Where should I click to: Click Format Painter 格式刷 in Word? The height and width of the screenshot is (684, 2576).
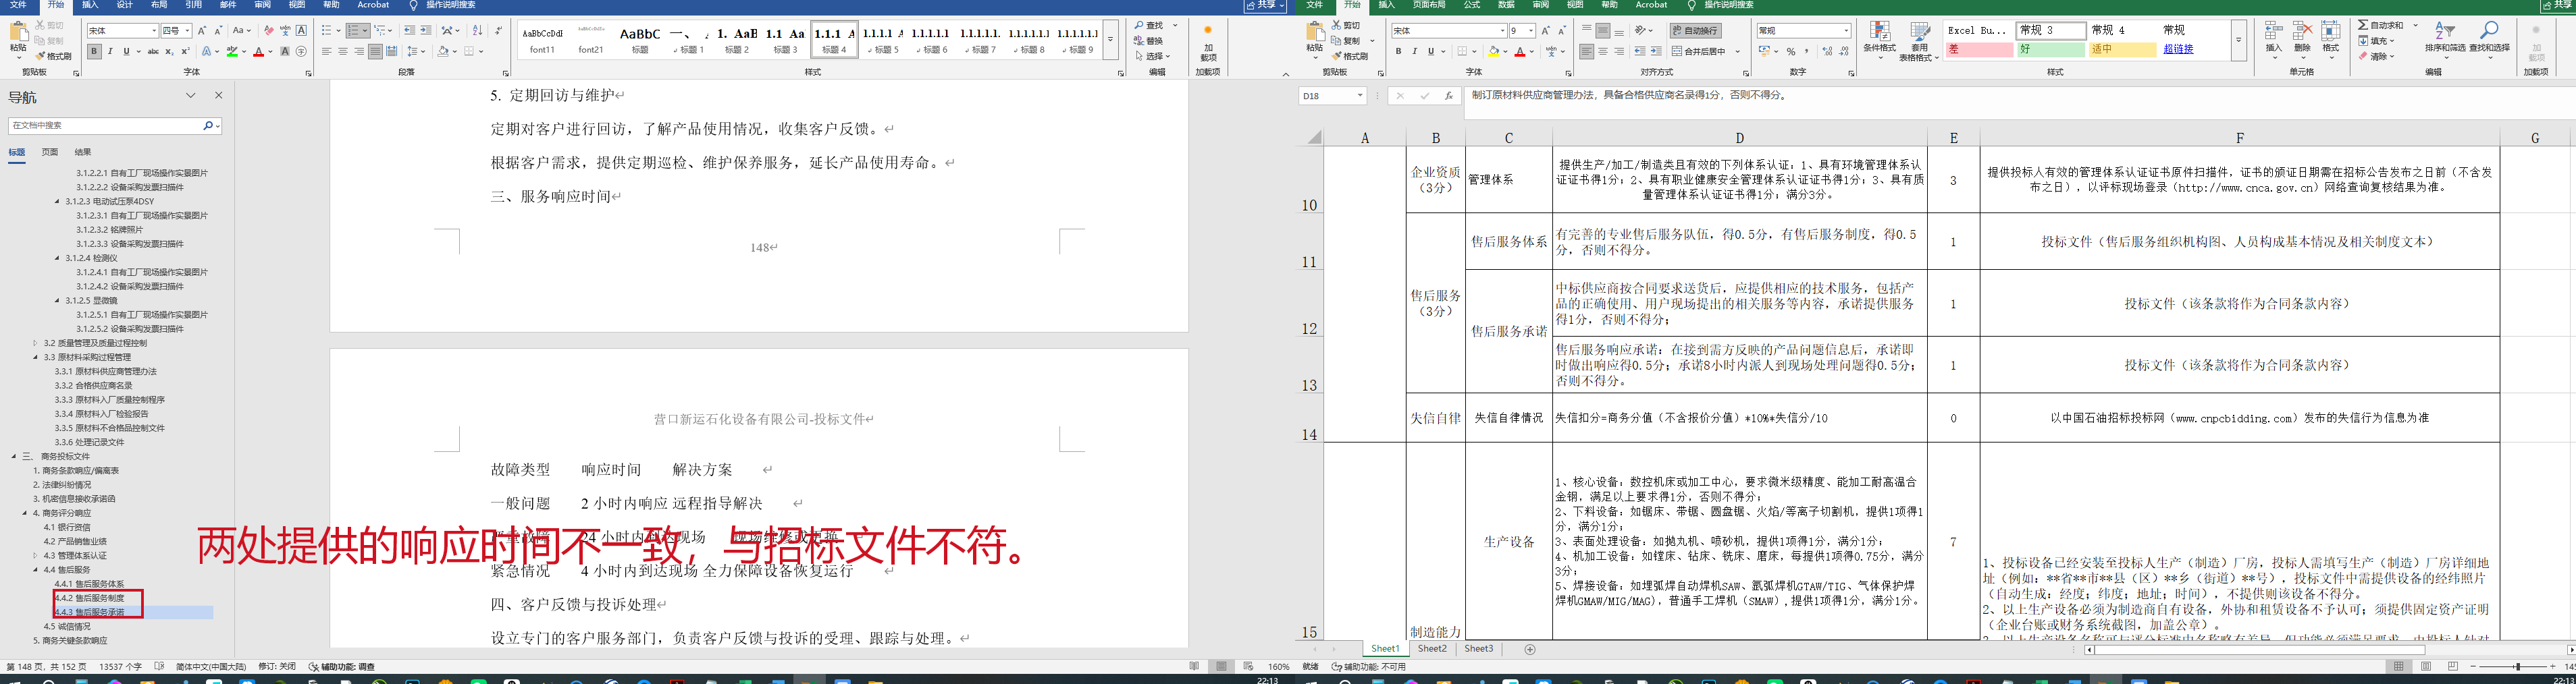54,57
